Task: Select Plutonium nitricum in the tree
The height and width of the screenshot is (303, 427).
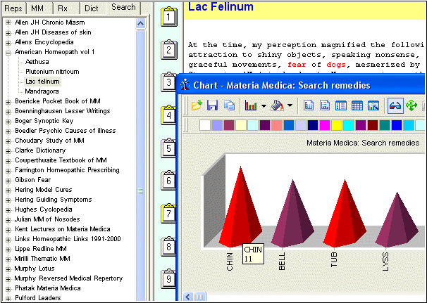Action: (x=52, y=72)
